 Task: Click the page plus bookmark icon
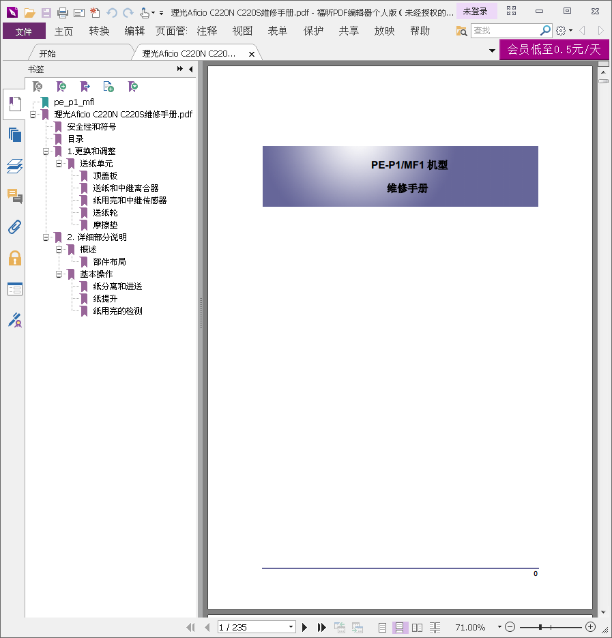click(108, 86)
